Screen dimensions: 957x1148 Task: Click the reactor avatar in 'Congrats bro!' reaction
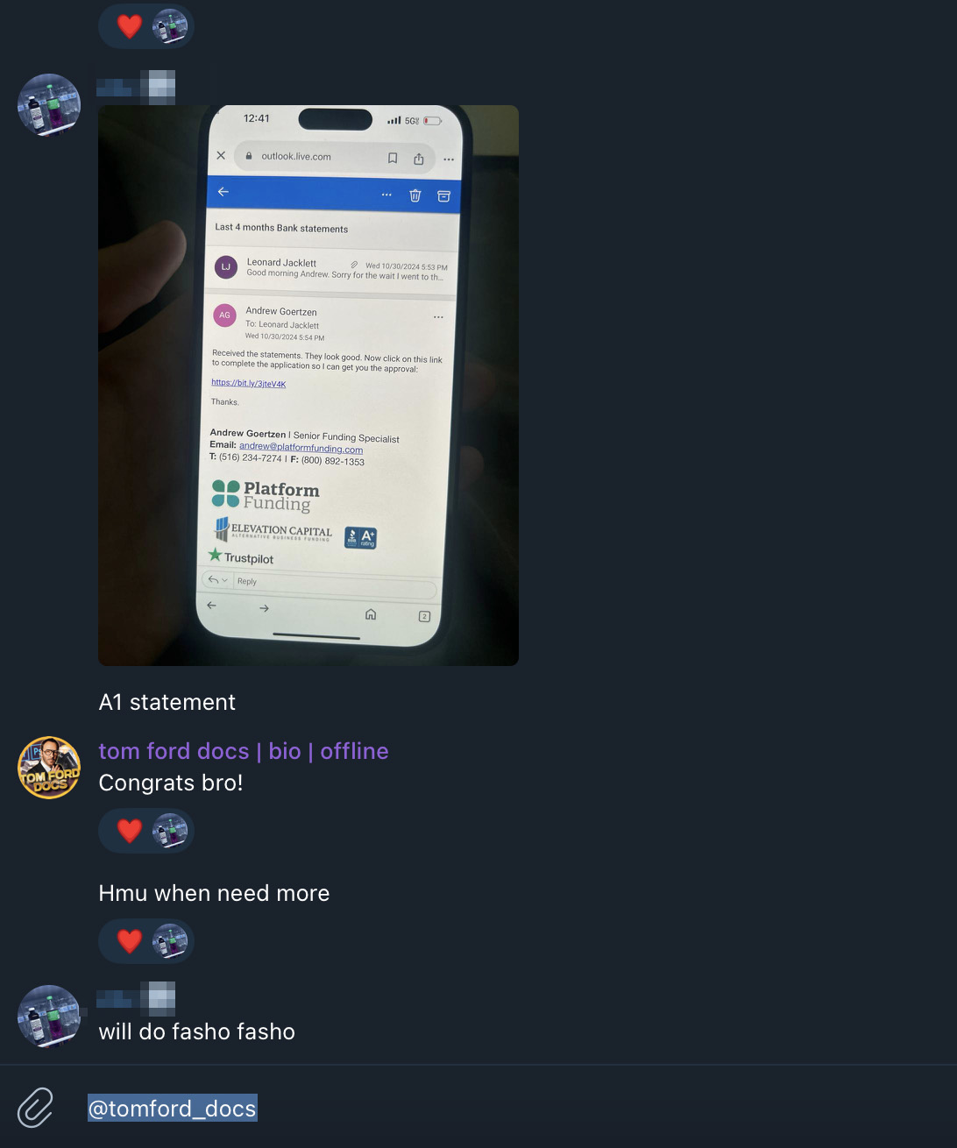(170, 830)
